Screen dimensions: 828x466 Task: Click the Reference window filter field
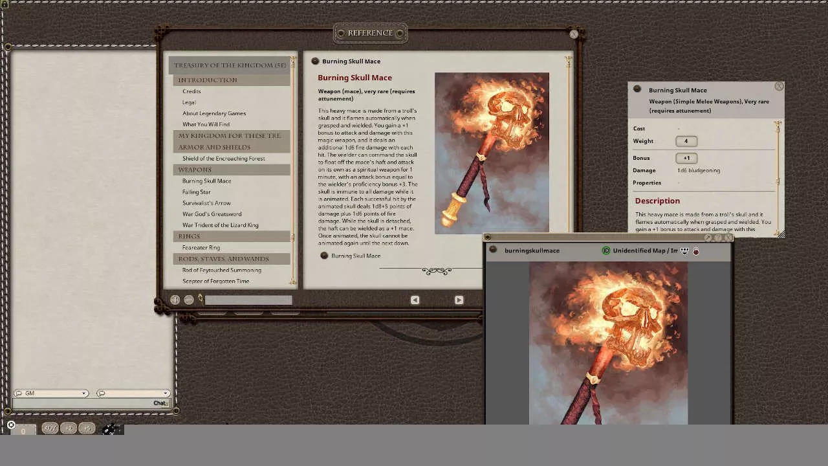(x=248, y=300)
